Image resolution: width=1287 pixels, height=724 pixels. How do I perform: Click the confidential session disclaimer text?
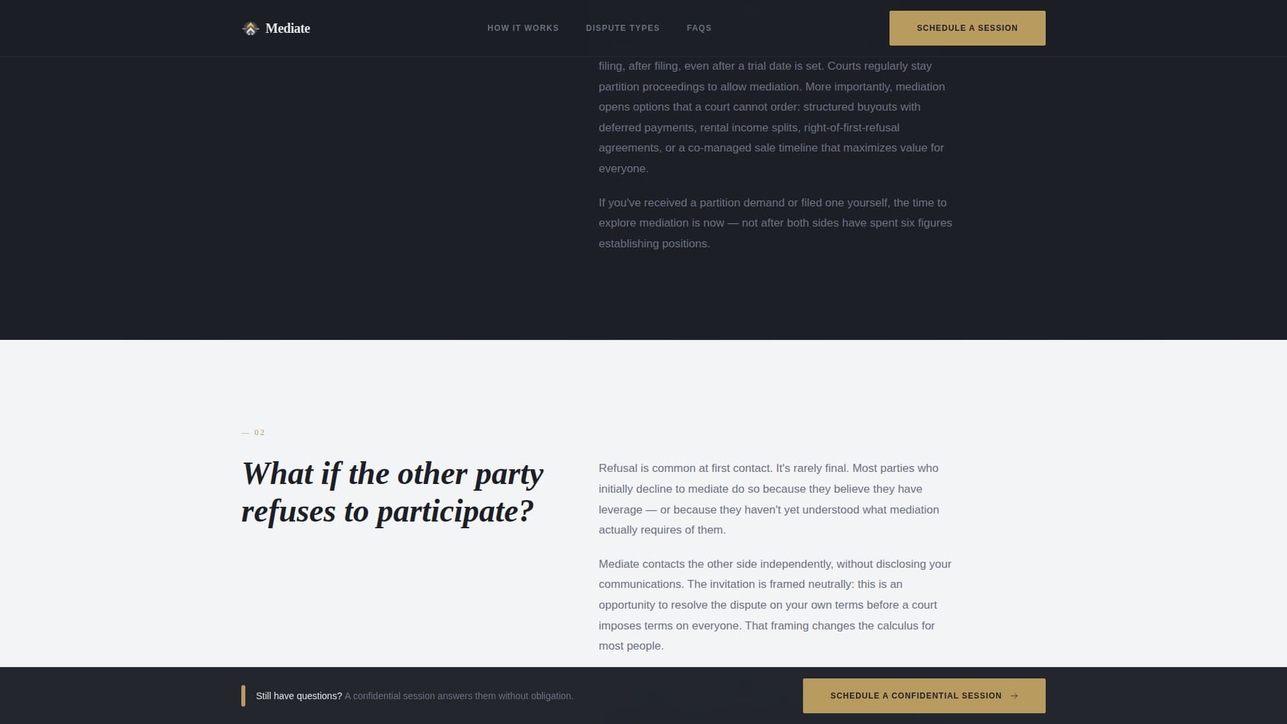(x=459, y=696)
